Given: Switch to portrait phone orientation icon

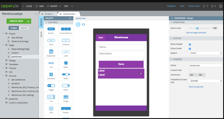Looking at the screenshot, I should (x=78, y=25).
